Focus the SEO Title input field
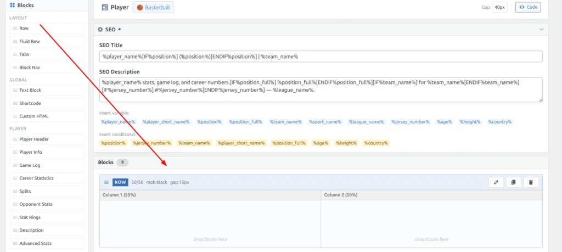 coord(321,57)
